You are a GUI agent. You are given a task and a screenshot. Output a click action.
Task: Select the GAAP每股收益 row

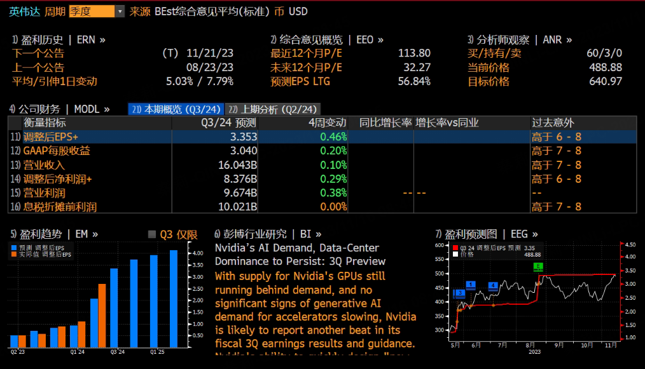point(322,151)
